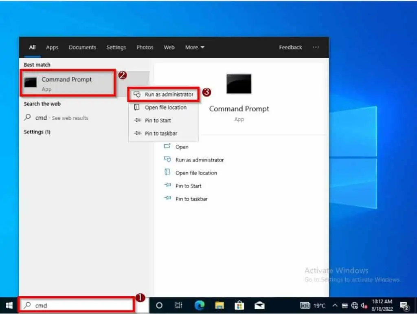Click the pin icon beside context Pin to Start
This screenshot has width=417, height=314.
tap(137, 120)
